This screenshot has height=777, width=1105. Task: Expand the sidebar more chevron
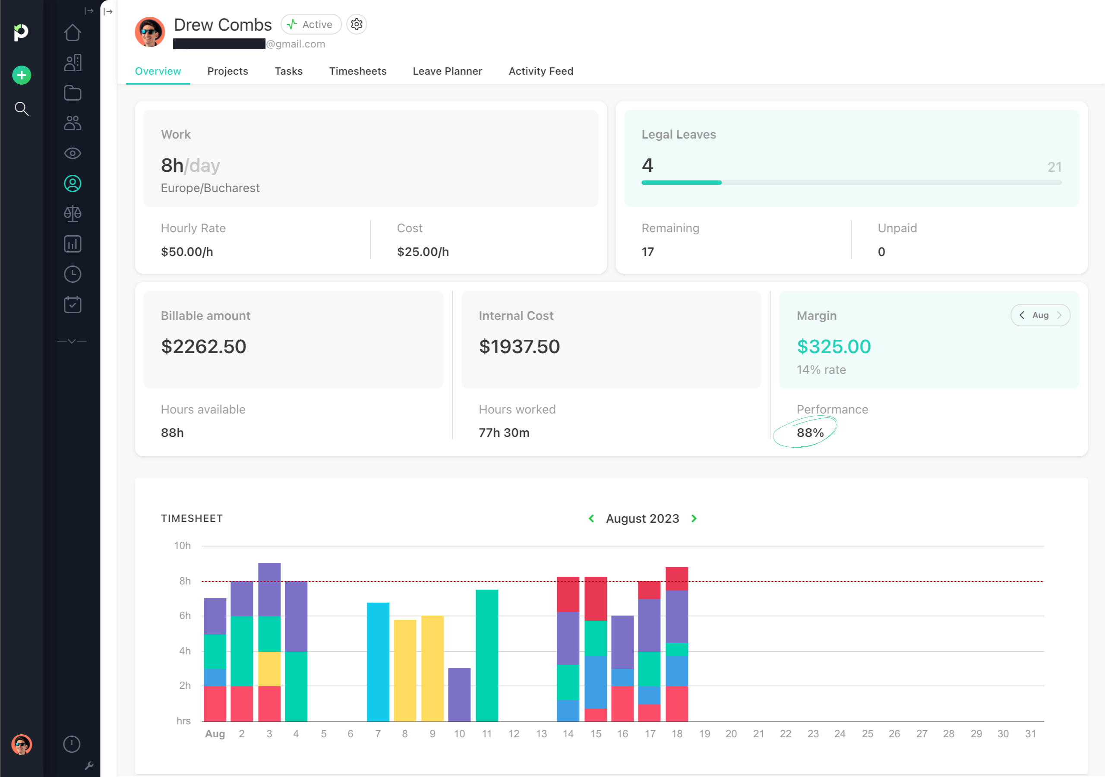[72, 341]
